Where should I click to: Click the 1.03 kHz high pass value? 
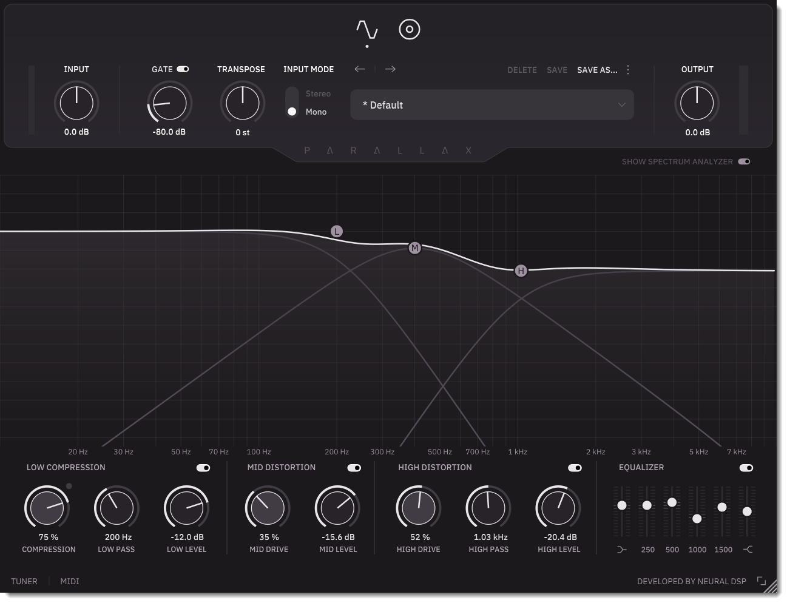[x=490, y=537]
